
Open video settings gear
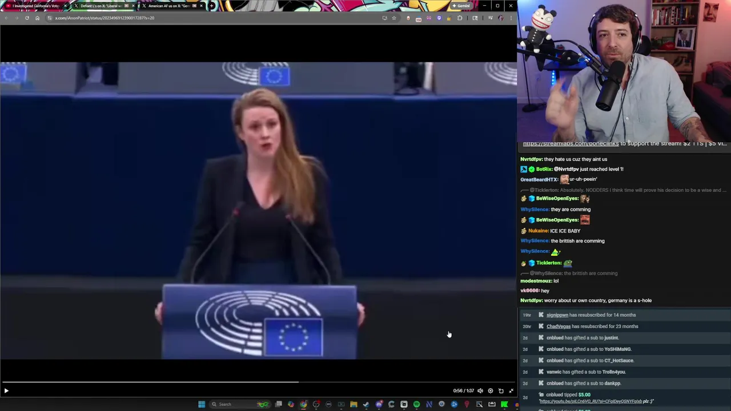tap(491, 391)
